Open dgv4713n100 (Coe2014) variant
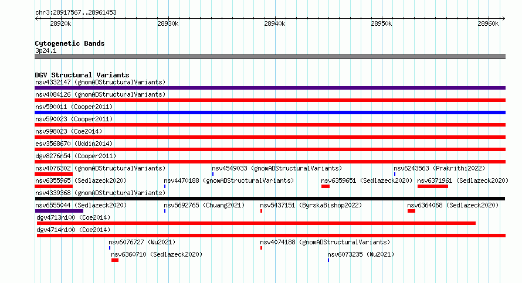 pos(73,217)
